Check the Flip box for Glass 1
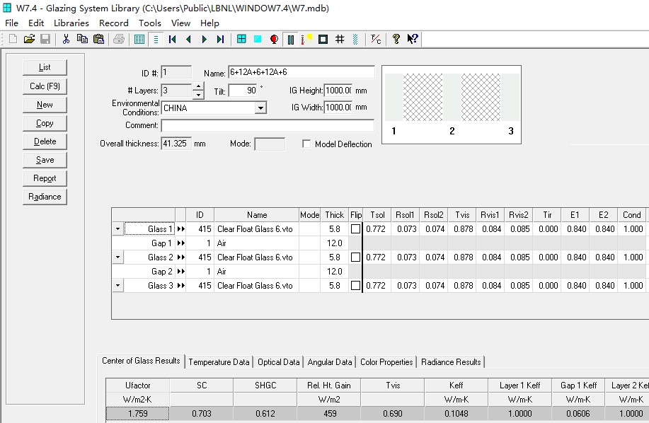The height and width of the screenshot is (423, 649). (355, 229)
